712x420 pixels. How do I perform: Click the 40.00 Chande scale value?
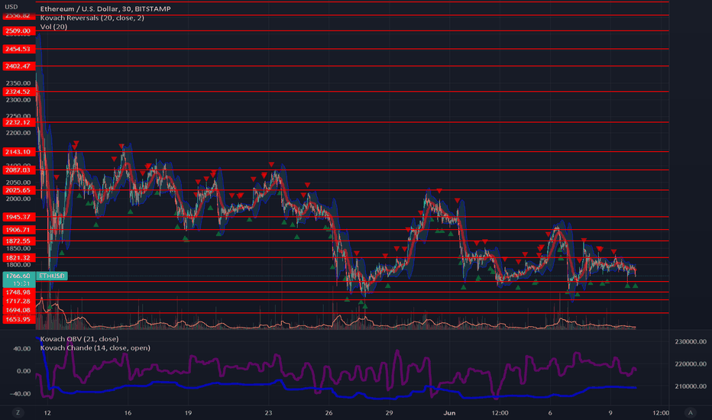coord(21,348)
